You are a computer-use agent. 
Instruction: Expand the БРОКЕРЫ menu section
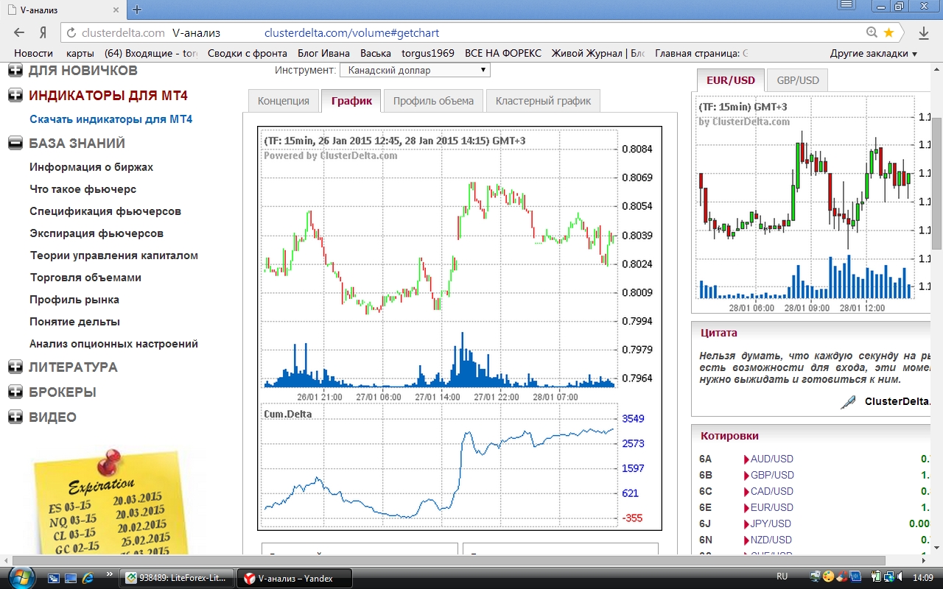tap(15, 392)
